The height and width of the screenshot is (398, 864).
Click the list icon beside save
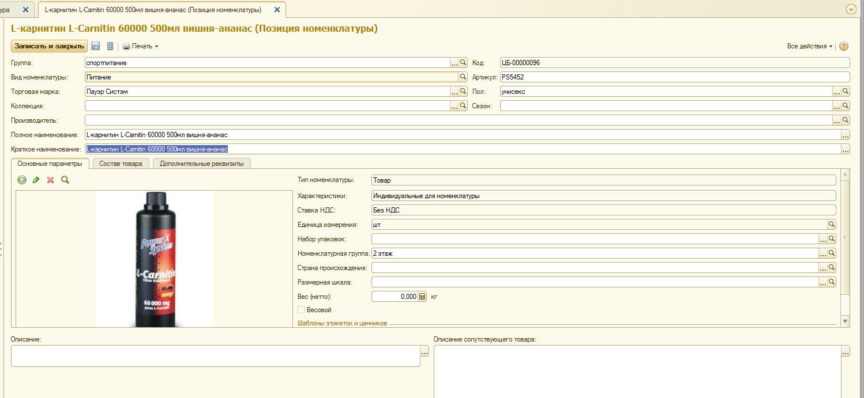110,46
